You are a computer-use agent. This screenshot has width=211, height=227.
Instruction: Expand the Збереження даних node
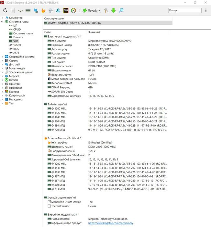[x=2, y=72]
